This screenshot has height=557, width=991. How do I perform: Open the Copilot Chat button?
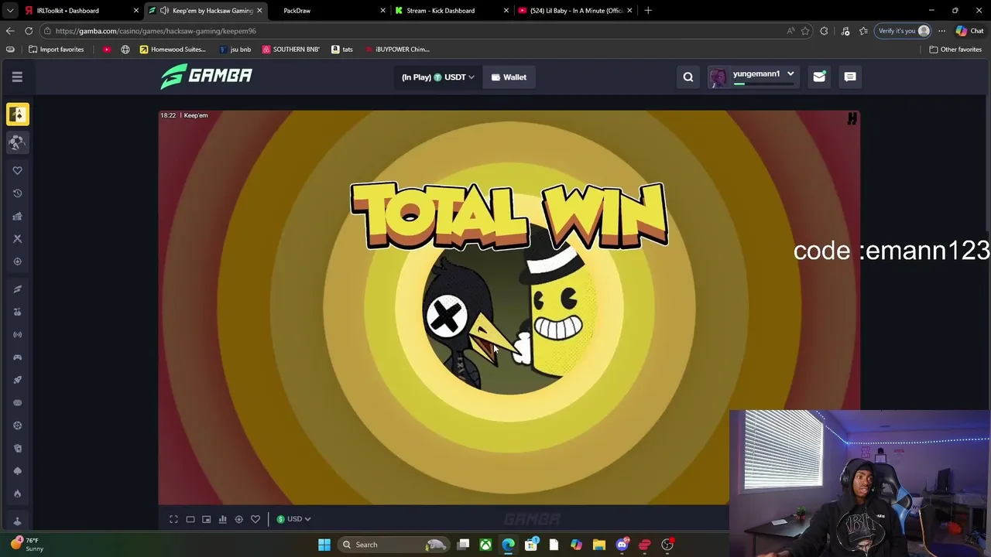969,31
